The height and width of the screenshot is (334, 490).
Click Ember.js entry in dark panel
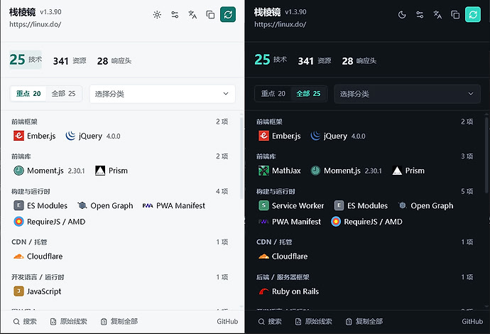(x=280, y=136)
